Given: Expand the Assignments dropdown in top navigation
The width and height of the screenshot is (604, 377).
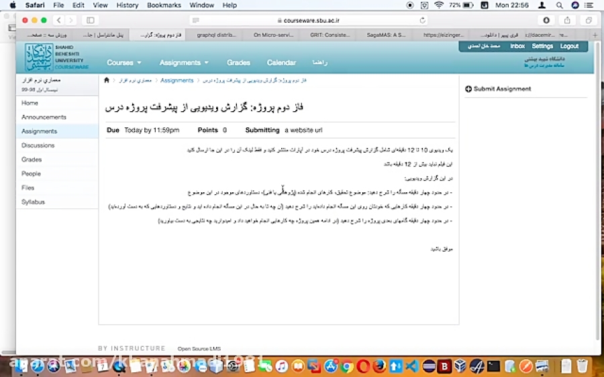Looking at the screenshot, I should 184,63.
